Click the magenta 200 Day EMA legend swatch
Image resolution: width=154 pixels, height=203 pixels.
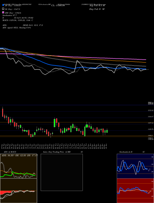(3, 13)
